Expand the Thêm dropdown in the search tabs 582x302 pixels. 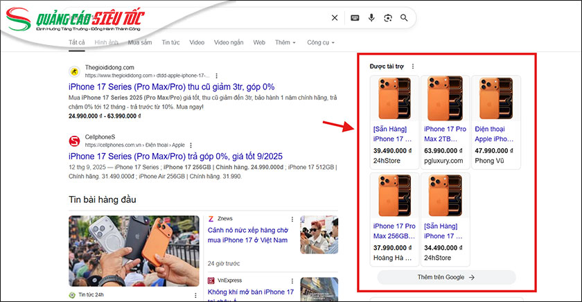point(285,42)
